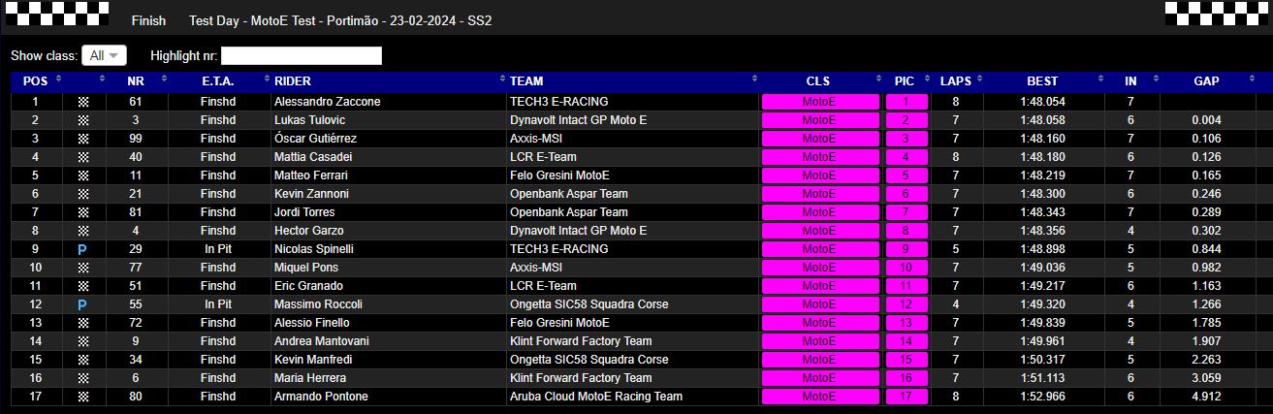Sort by BEST column header
1273x414 pixels.
(1043, 81)
